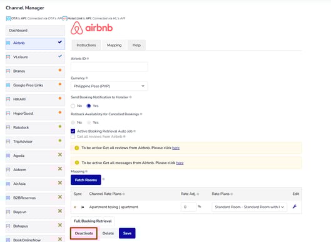This screenshot has width=331, height=242.
Task: Click the HIKARI channel row icon
Action: point(8,99)
